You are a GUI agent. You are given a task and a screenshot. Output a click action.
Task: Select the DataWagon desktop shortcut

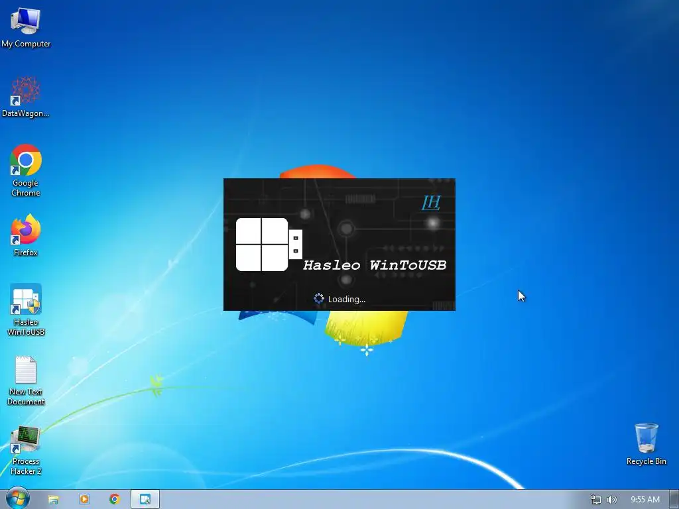pos(26,97)
